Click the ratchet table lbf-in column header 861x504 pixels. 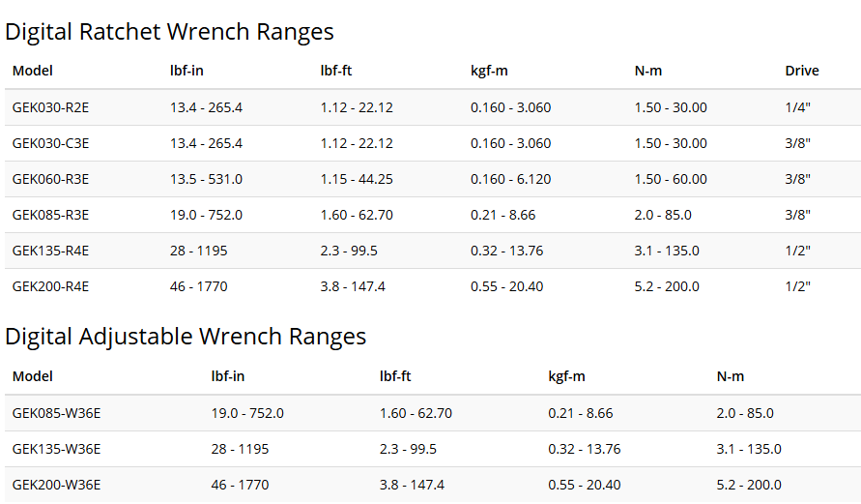click(x=187, y=71)
